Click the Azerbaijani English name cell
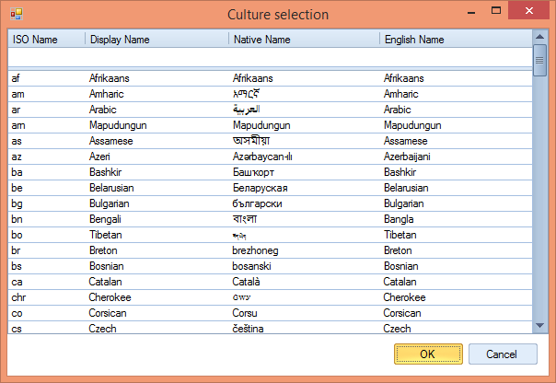The image size is (556, 383). (407, 157)
